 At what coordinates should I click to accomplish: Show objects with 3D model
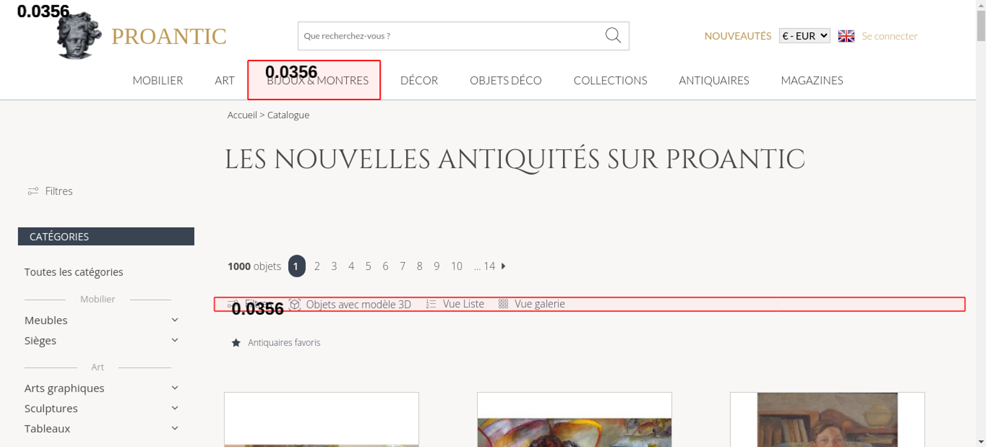coord(350,304)
